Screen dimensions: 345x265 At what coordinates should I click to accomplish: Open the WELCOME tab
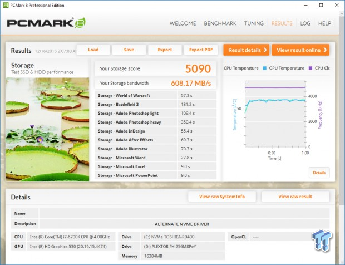click(x=183, y=23)
